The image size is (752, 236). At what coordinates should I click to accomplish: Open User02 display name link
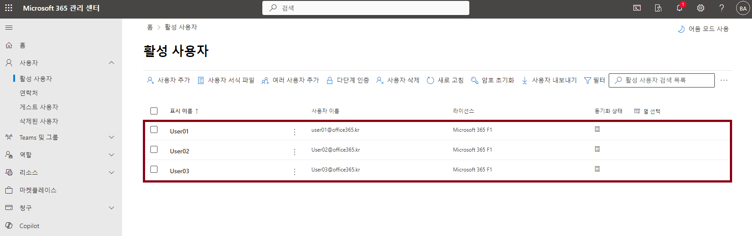tap(180, 151)
